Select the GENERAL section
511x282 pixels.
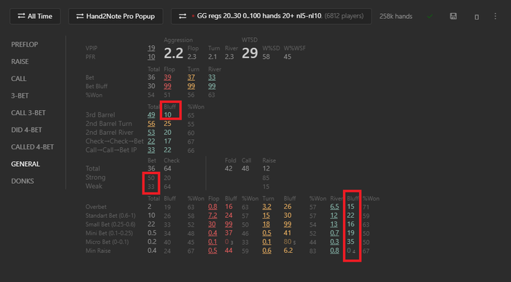pyautogui.click(x=26, y=164)
